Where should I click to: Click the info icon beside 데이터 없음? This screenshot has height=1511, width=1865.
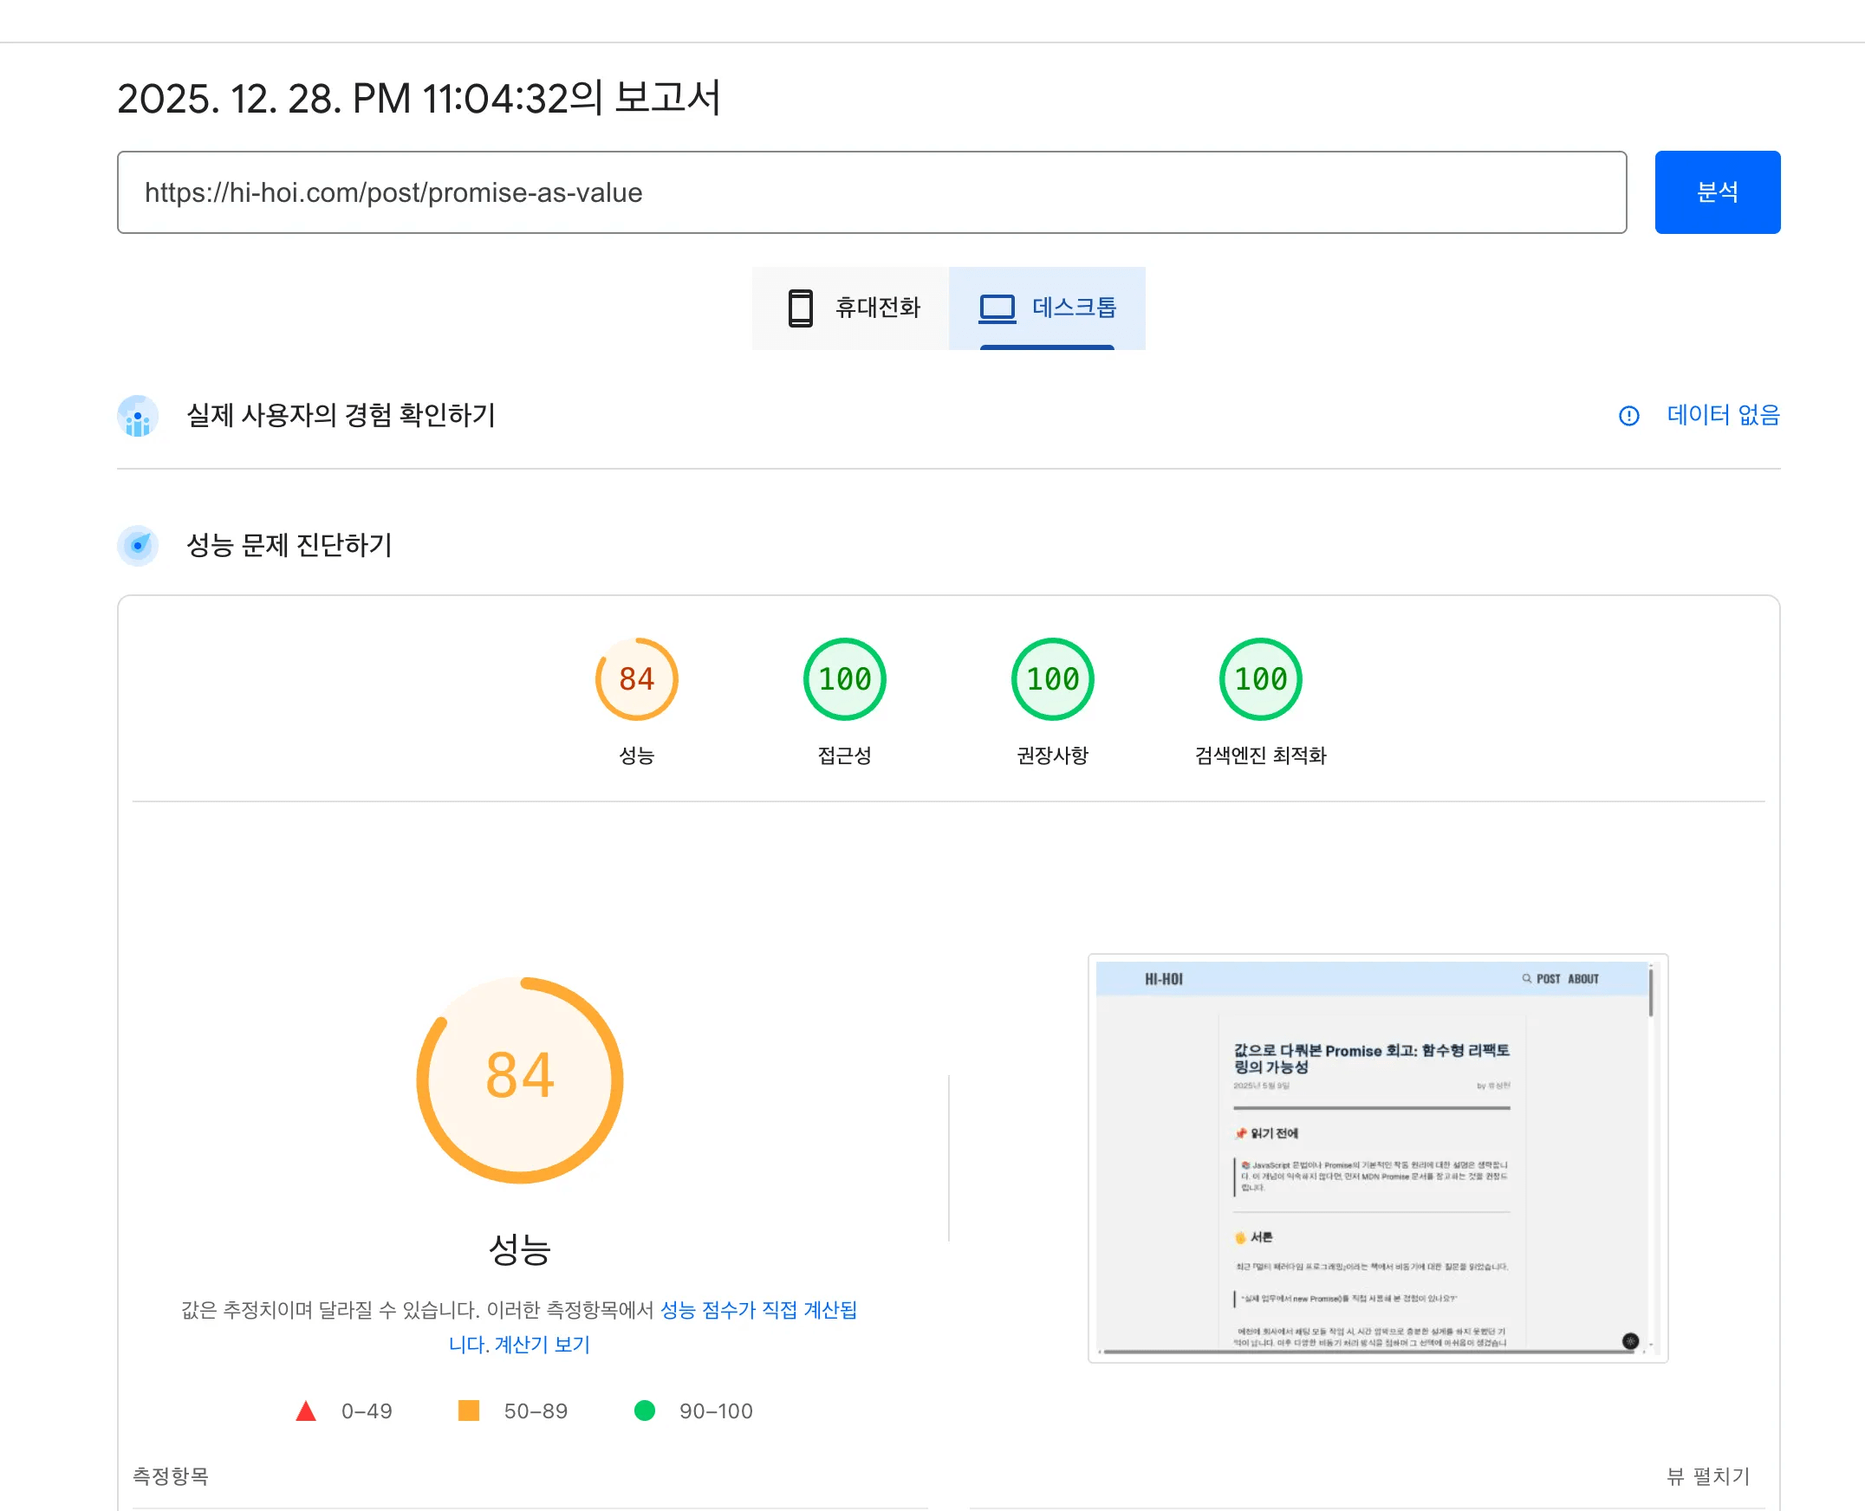coord(1628,416)
